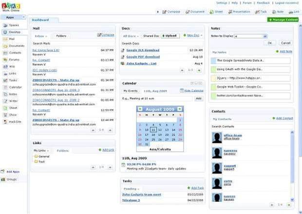This screenshot has width=302, height=214.
Task: Go to previous month in calendar
Action: tap(140, 109)
